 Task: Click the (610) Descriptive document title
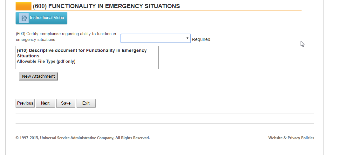click(82, 53)
